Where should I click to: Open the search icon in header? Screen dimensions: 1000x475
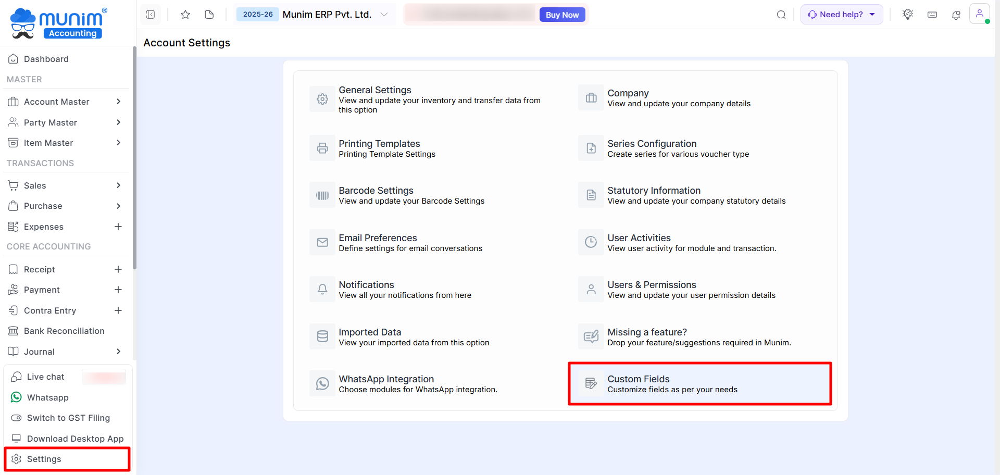pos(781,15)
